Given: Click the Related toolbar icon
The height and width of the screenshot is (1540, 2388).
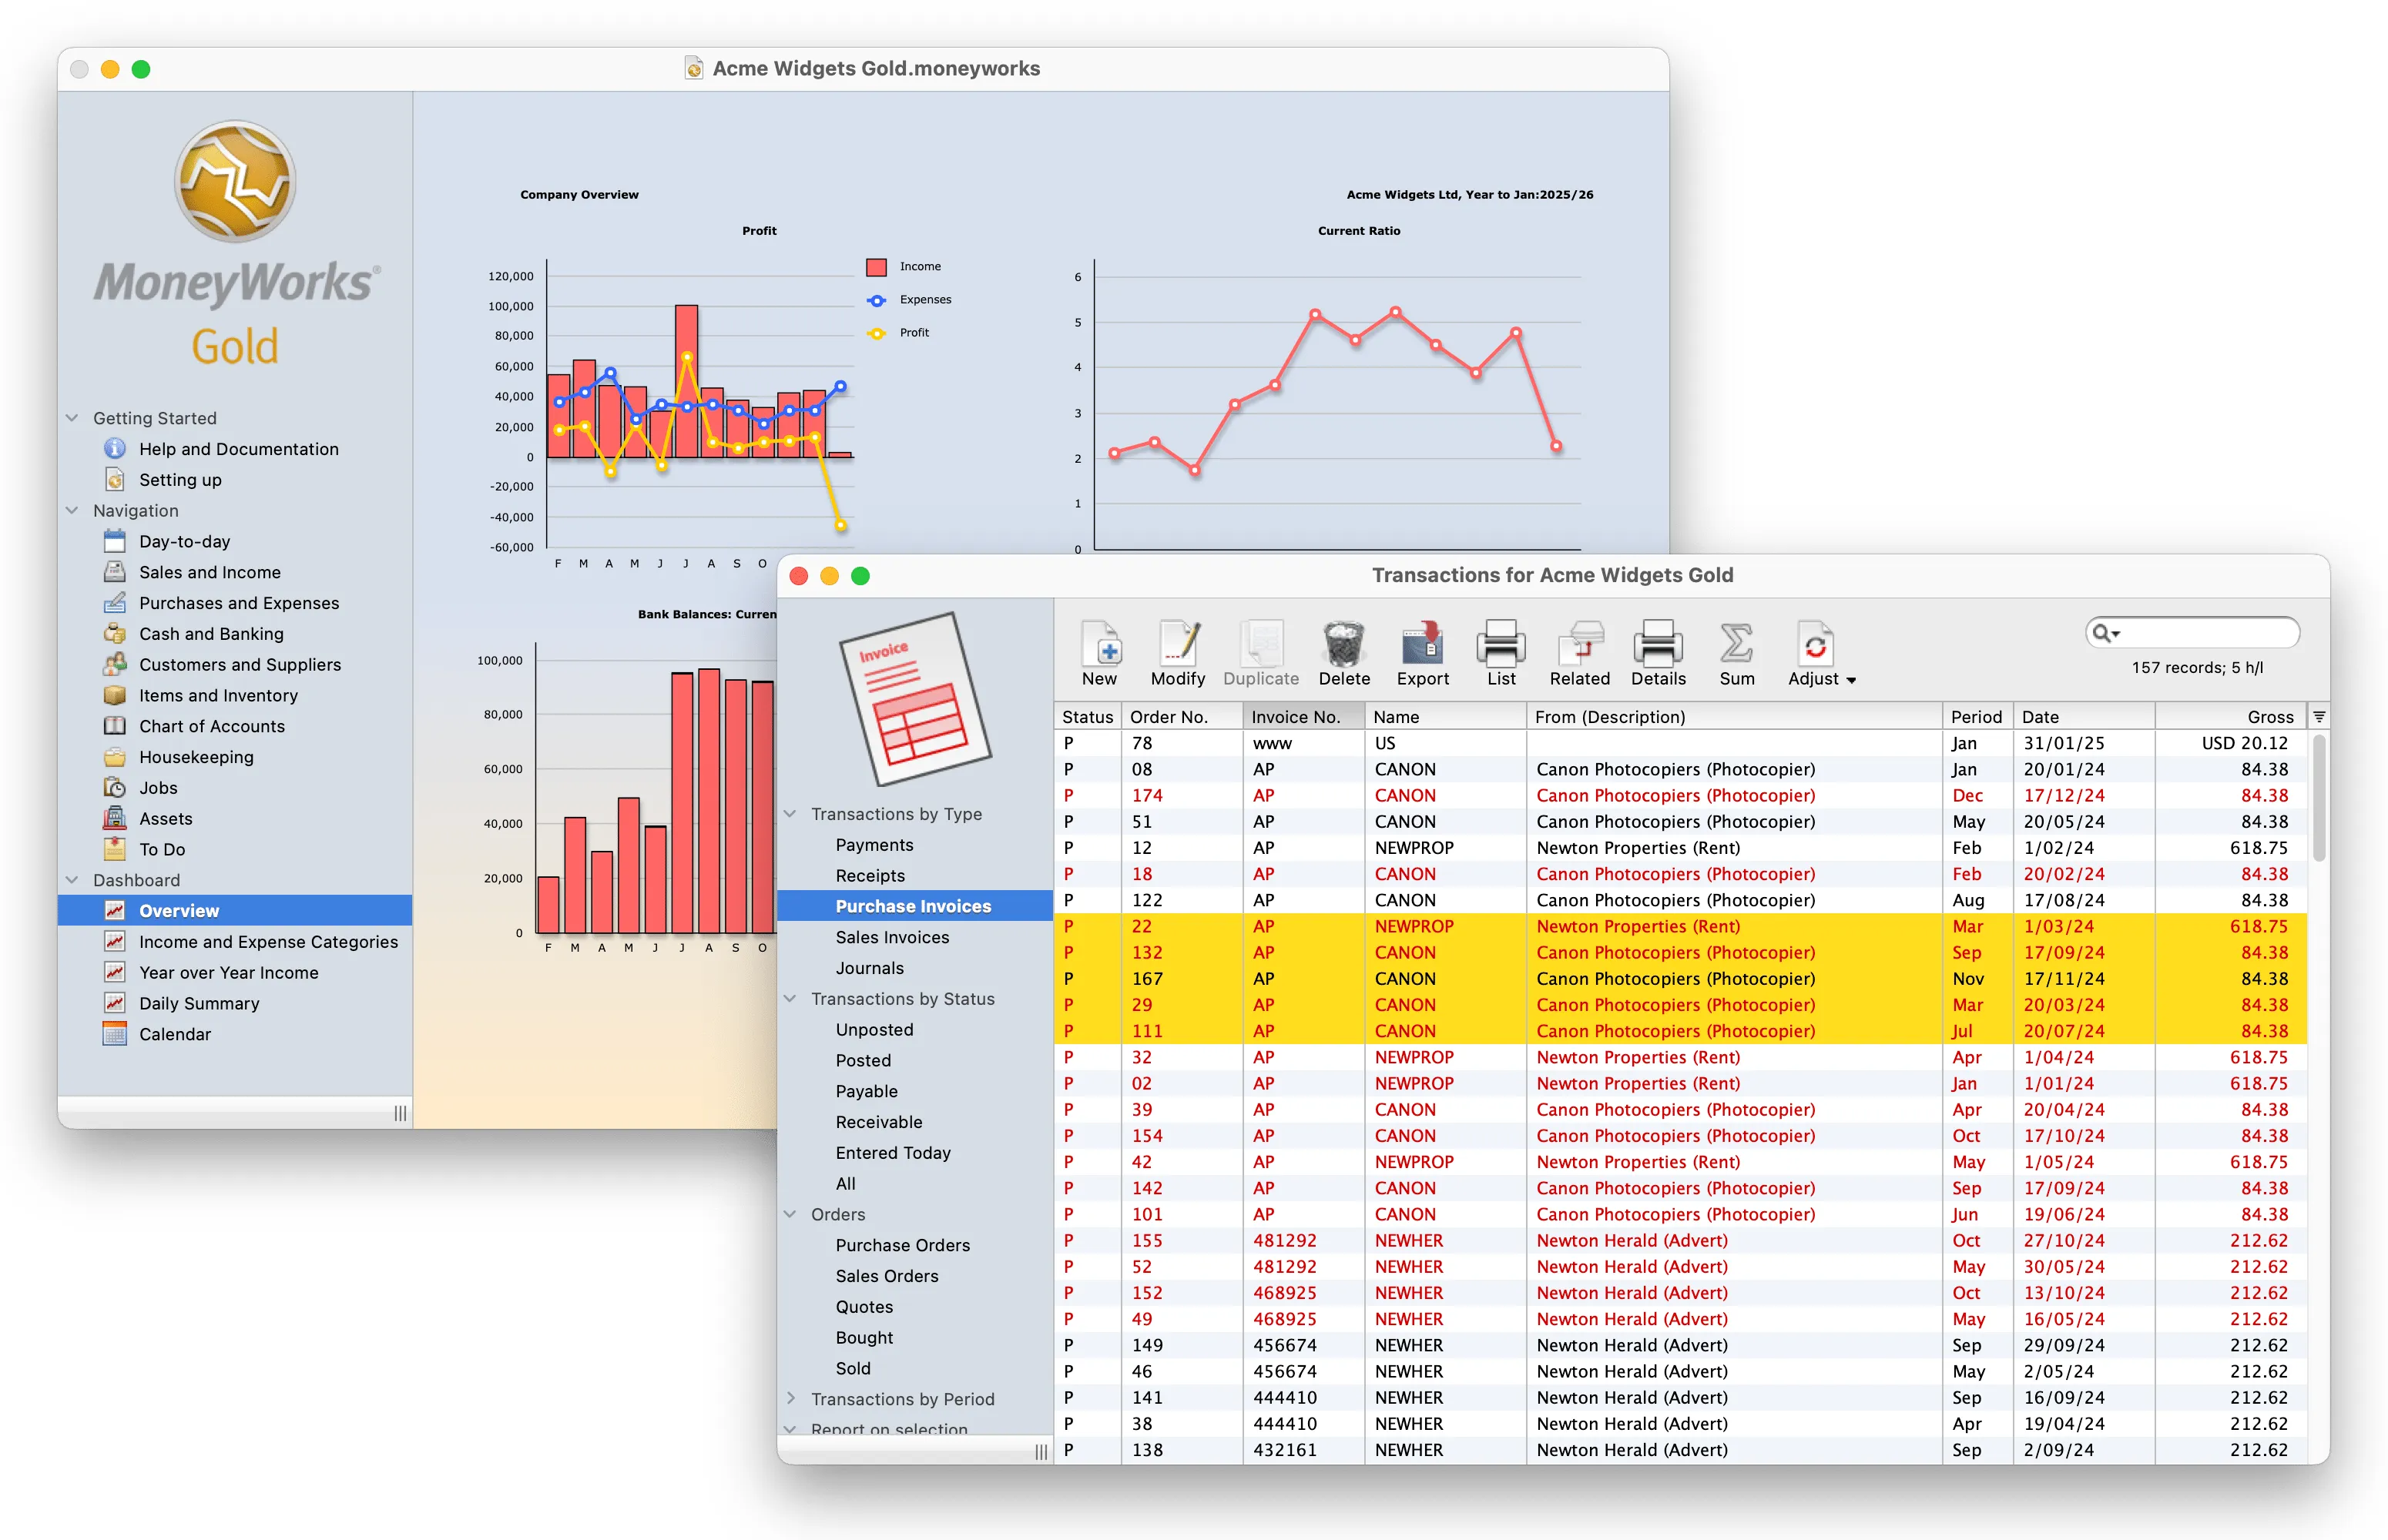Looking at the screenshot, I should click(x=1580, y=645).
